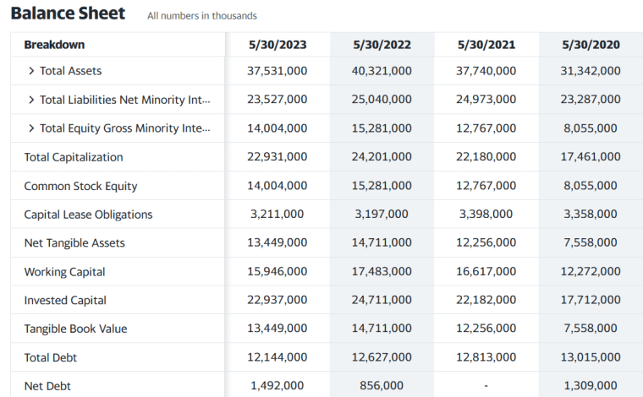Viewport: 643px width, 397px height.
Task: Click the Invested Capital row label
Action: [x=65, y=301]
